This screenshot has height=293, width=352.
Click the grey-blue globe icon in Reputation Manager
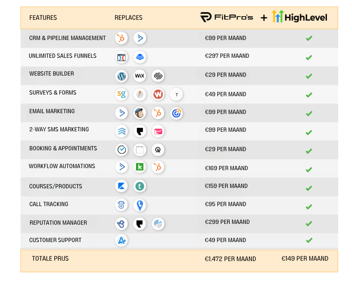pos(158,224)
